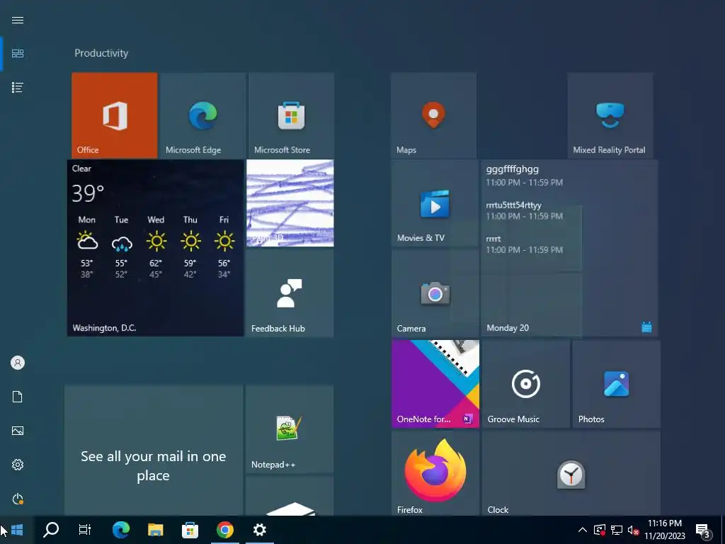725x544 pixels.
Task: Open the Weather tile for Washington, D.C.
Action: (x=155, y=248)
